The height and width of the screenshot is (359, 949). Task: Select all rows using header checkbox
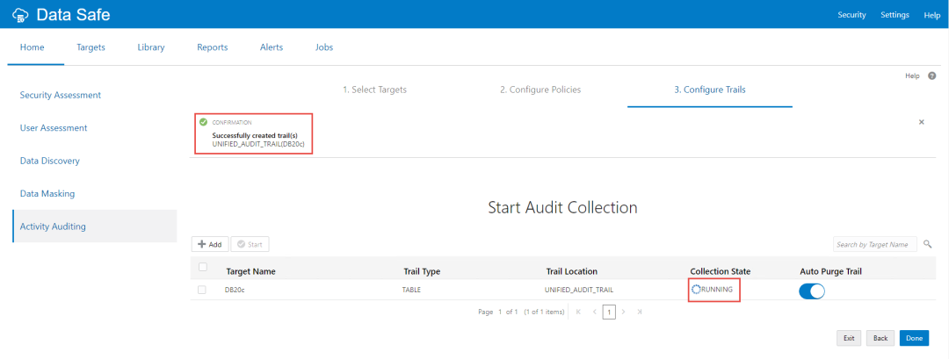coord(203,268)
